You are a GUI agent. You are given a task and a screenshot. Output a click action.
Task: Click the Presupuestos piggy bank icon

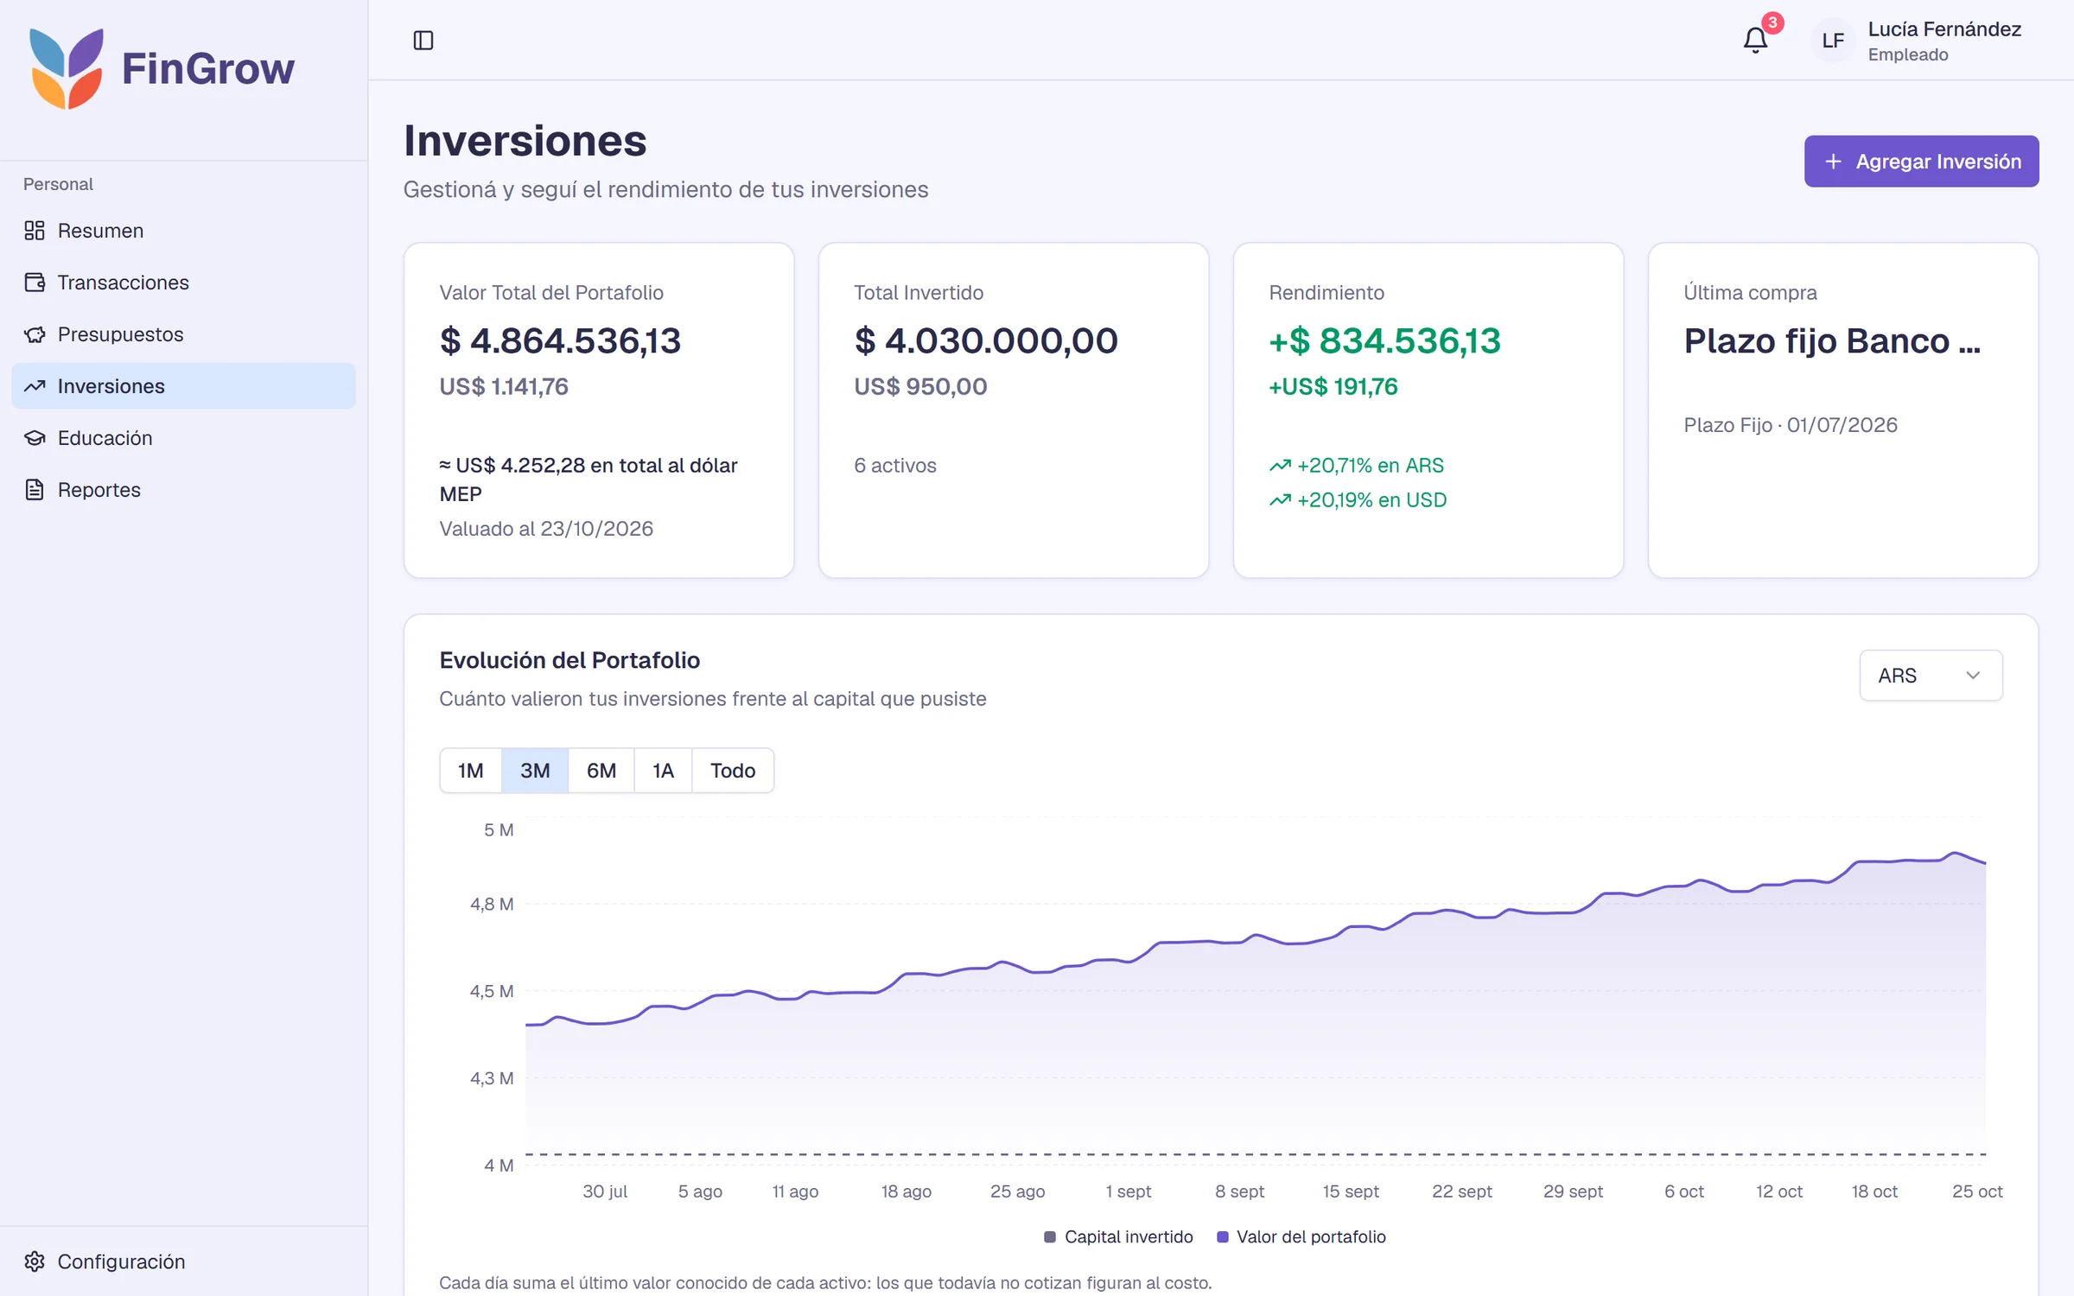pyautogui.click(x=35, y=334)
